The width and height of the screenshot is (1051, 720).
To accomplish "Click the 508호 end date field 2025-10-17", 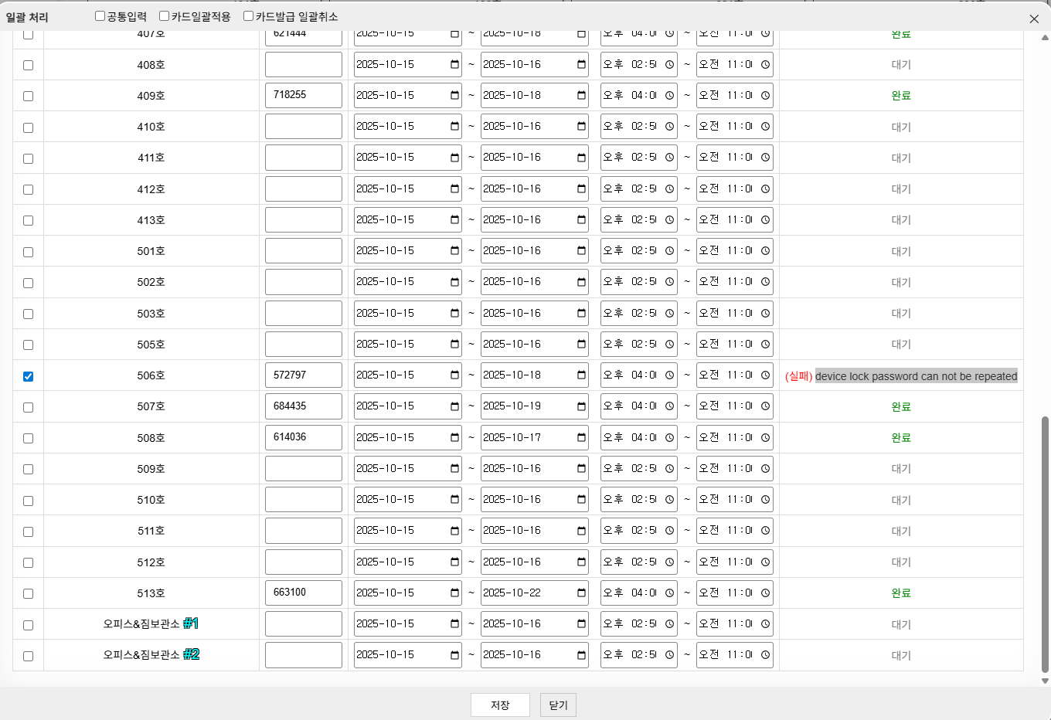I will pos(525,437).
